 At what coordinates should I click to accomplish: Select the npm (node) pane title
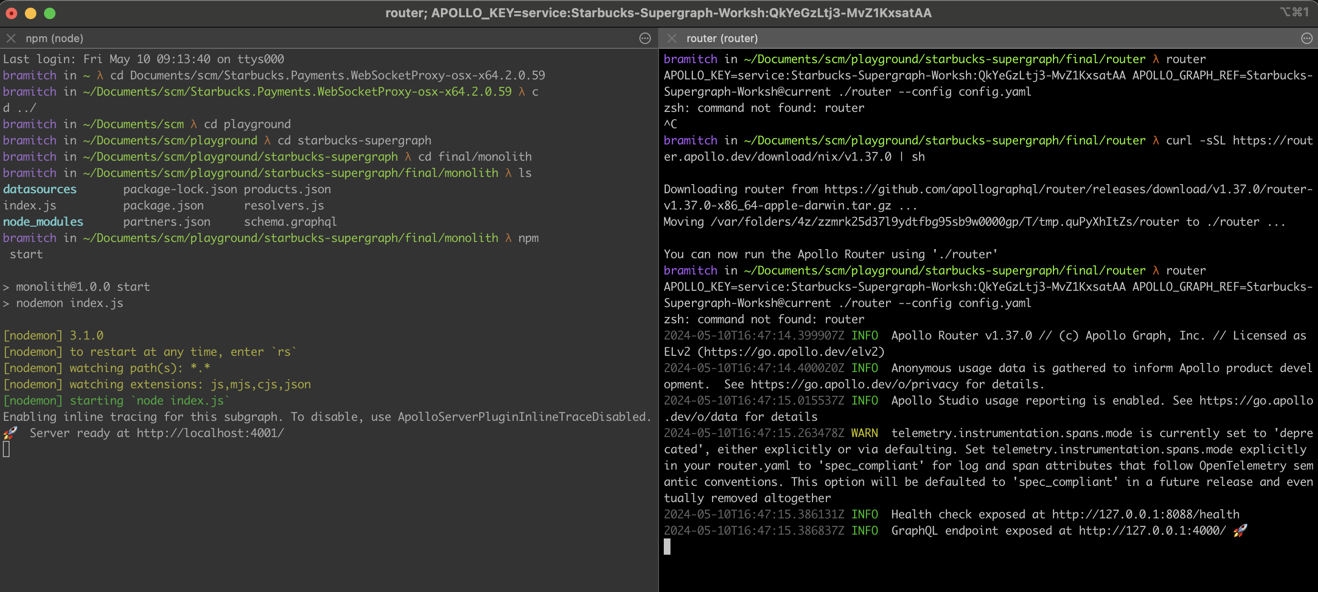click(54, 38)
